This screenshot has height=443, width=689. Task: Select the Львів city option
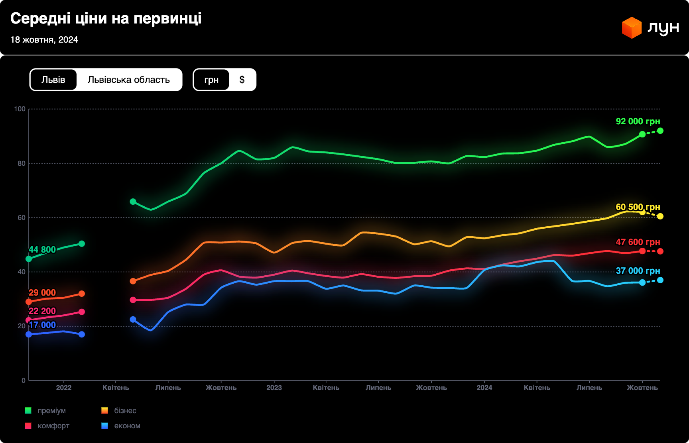tap(53, 80)
